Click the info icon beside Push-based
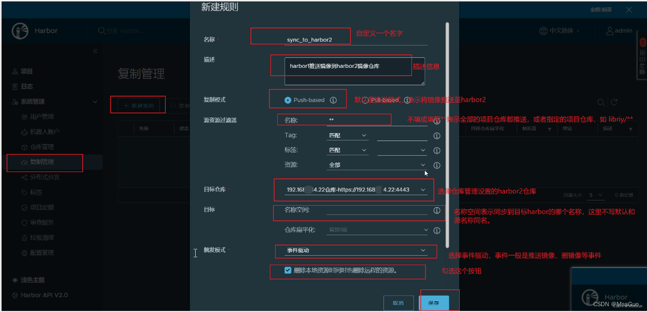647x312 pixels. [333, 100]
